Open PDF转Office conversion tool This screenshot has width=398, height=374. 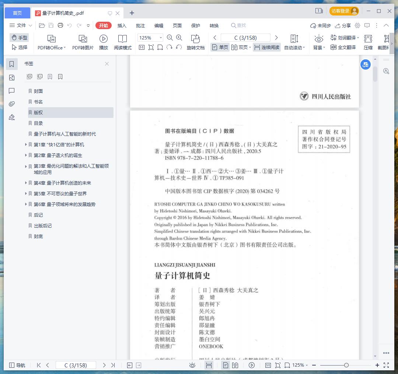click(x=52, y=42)
